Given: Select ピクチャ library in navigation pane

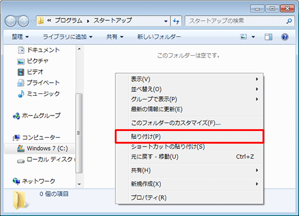Looking at the screenshot, I should pos(33,61).
